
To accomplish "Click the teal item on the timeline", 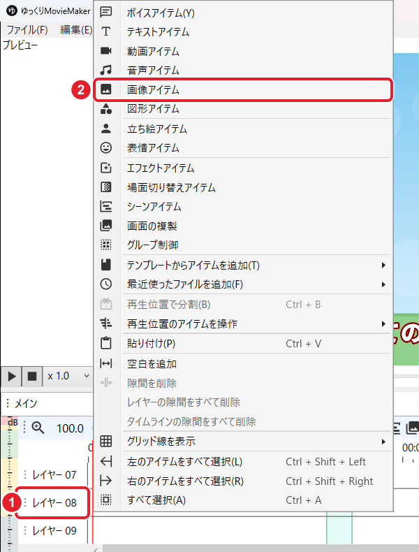I will pyautogui.click(x=339, y=528).
